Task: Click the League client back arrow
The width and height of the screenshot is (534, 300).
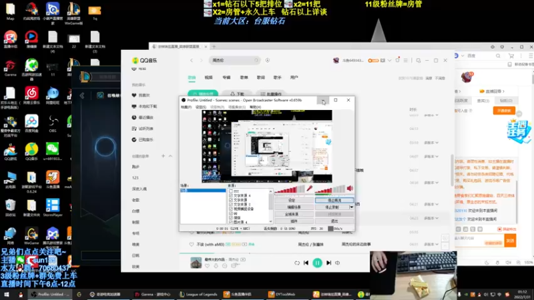Action: coord(82,95)
